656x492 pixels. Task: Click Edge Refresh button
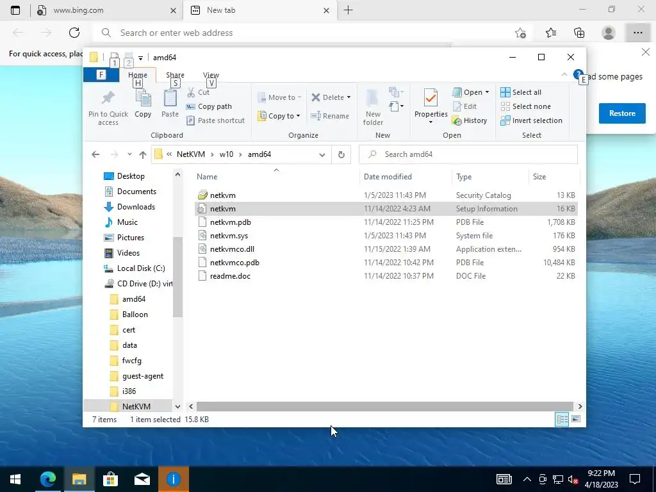[x=74, y=33]
